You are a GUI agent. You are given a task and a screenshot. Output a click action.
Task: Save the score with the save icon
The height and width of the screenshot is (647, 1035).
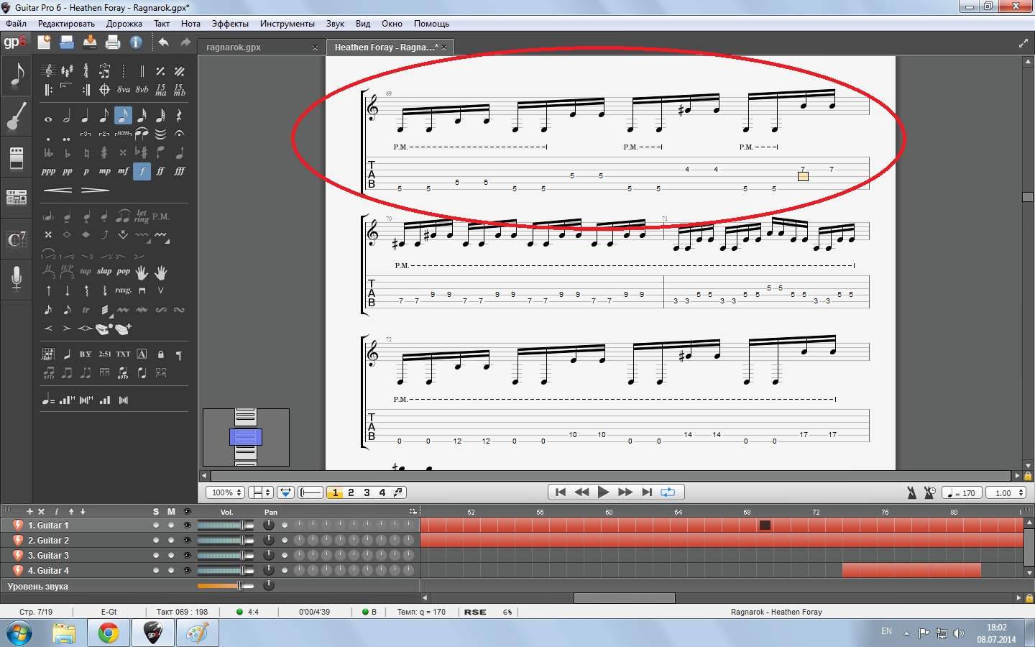point(90,42)
